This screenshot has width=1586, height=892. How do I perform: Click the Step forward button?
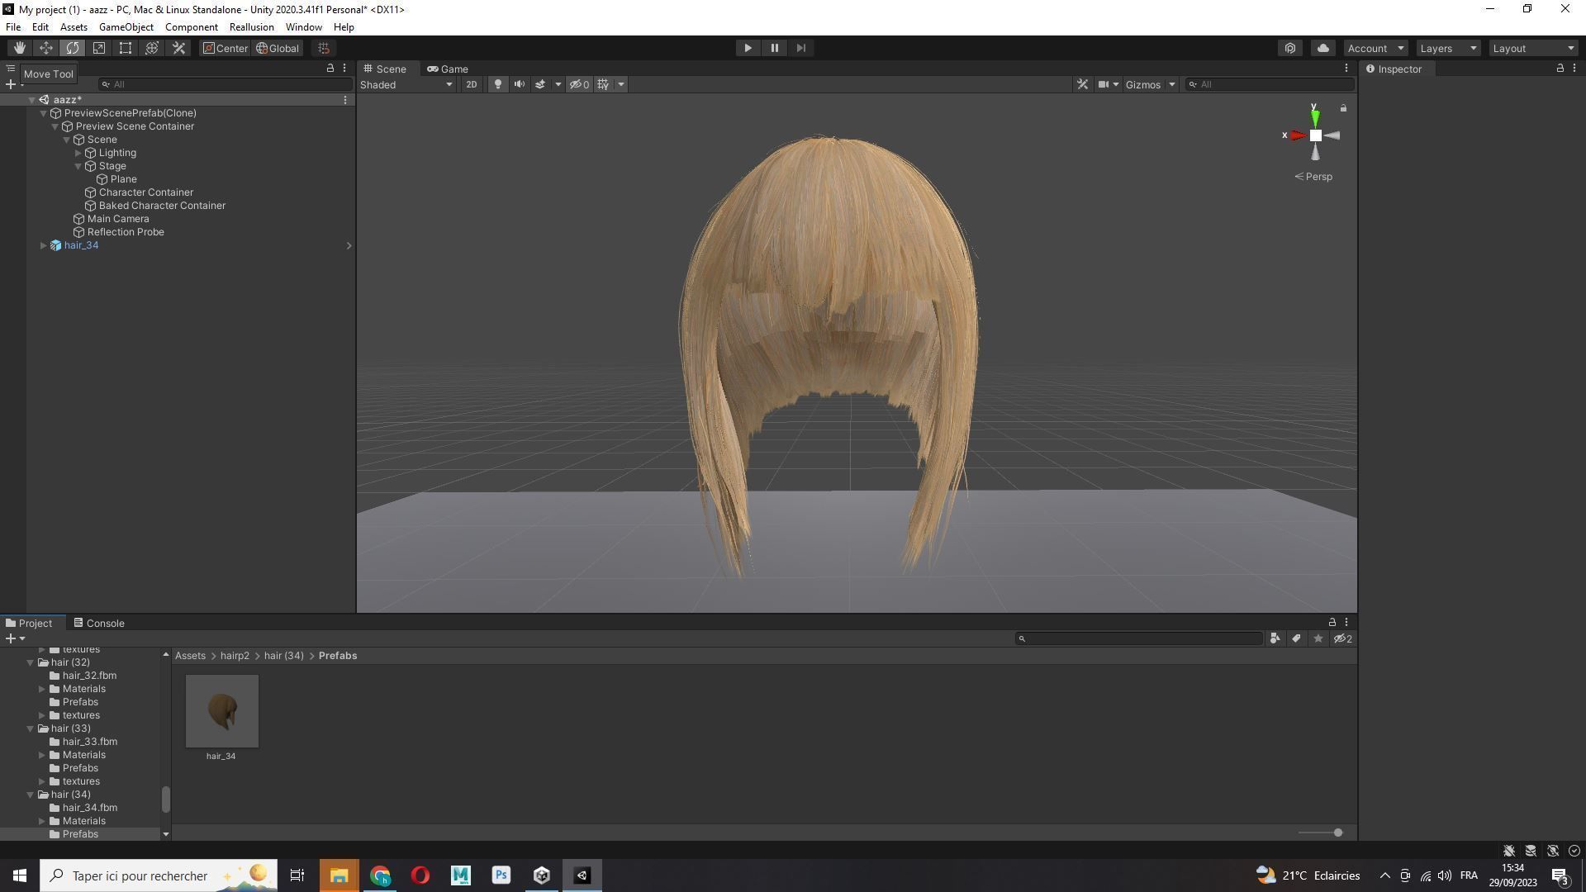coord(800,48)
